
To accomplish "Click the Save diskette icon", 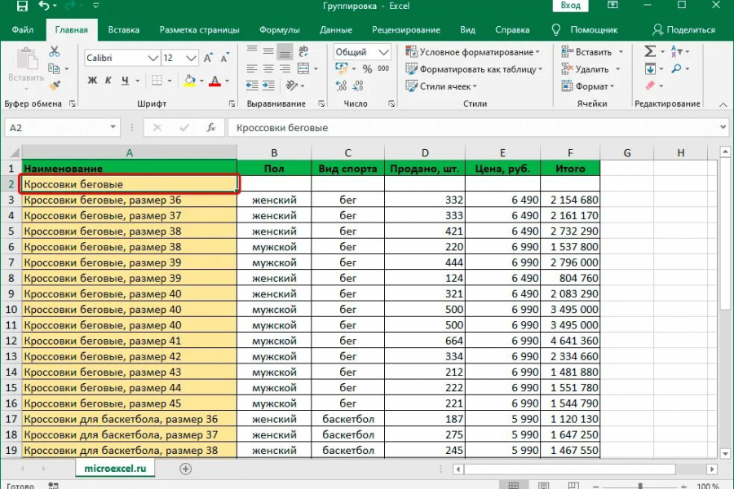I will [22, 7].
